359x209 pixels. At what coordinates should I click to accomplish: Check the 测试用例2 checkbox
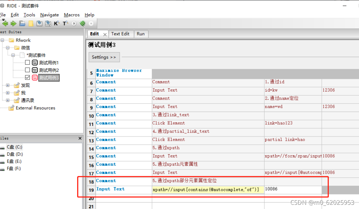[27, 70]
